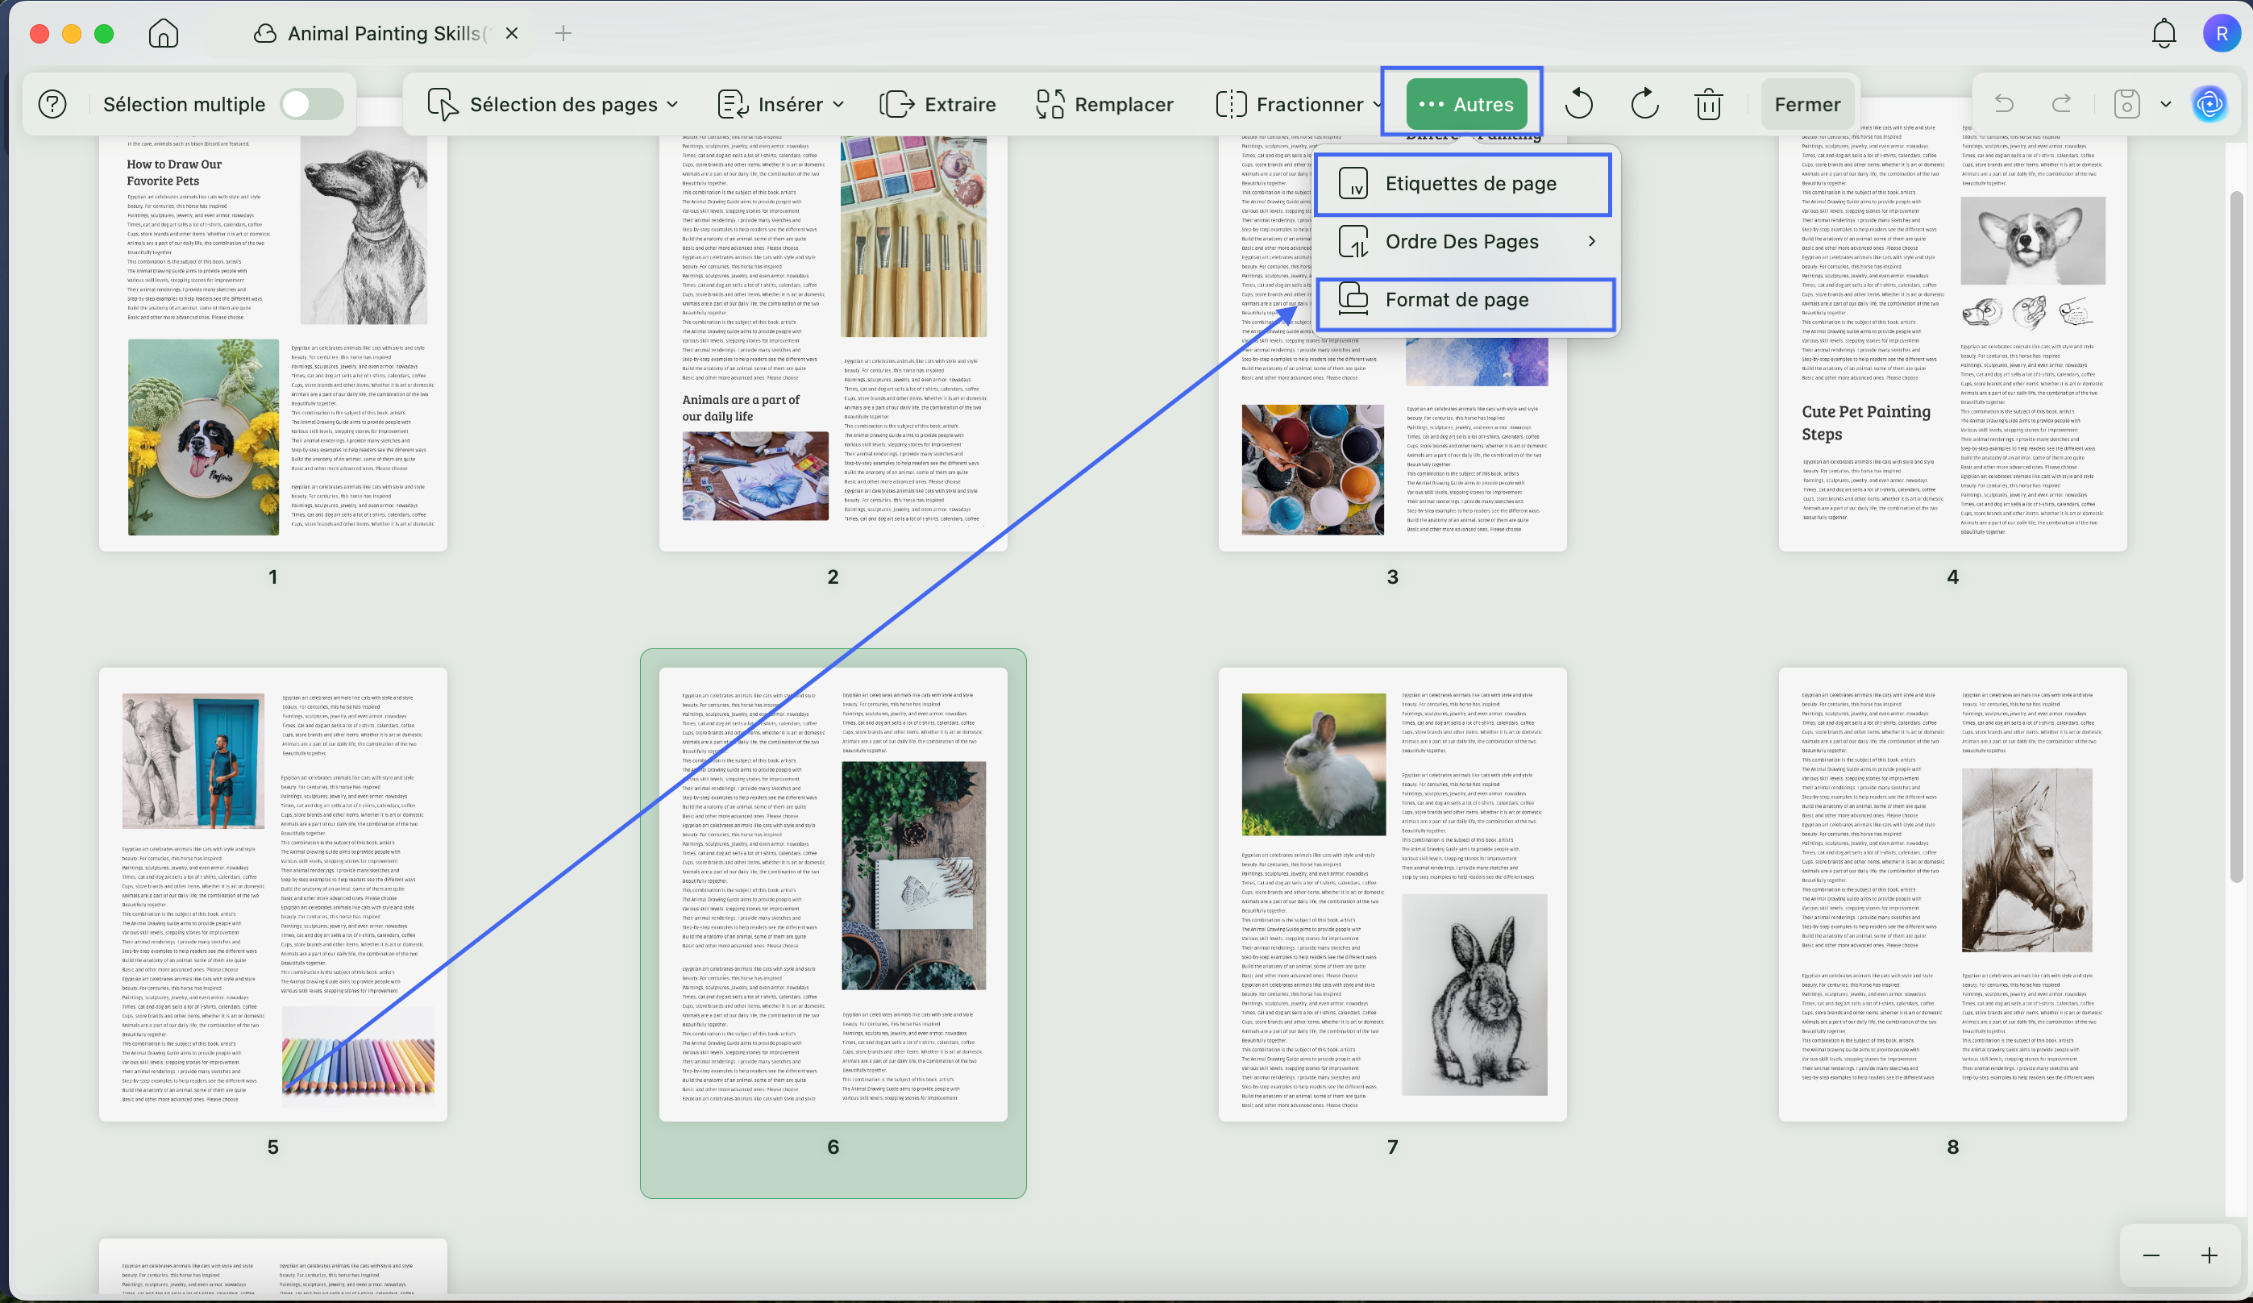
Task: Click the save document icon
Action: [x=2126, y=105]
